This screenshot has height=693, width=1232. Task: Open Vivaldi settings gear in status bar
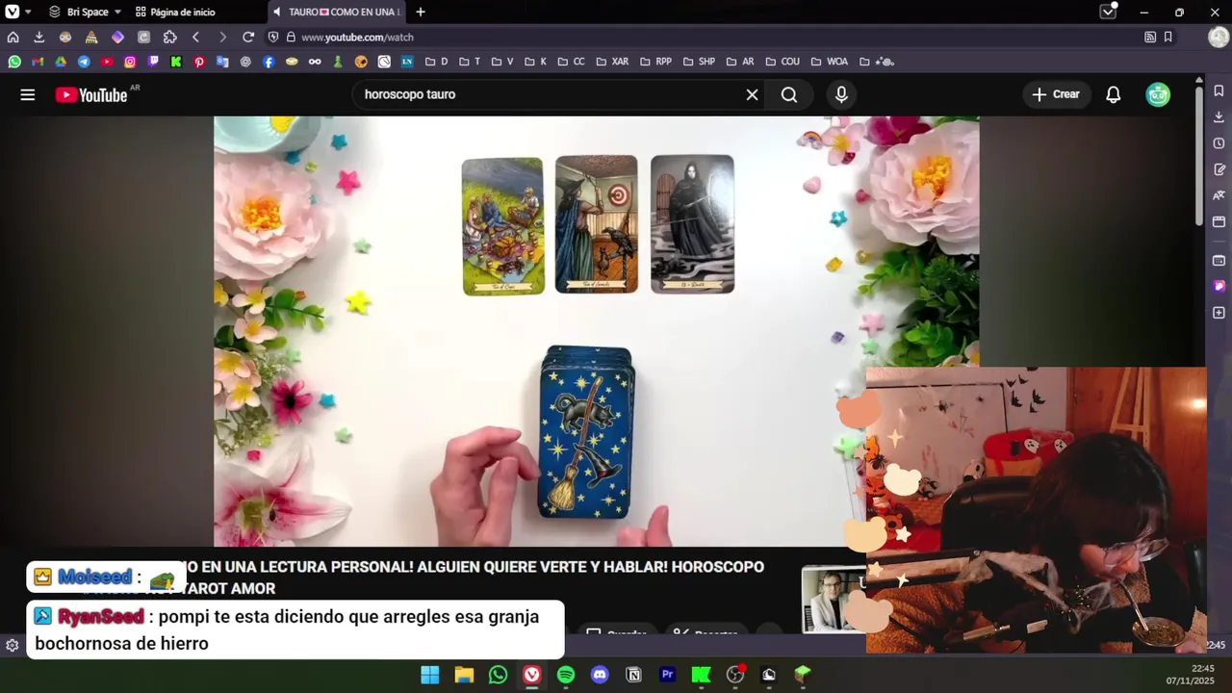(12, 646)
